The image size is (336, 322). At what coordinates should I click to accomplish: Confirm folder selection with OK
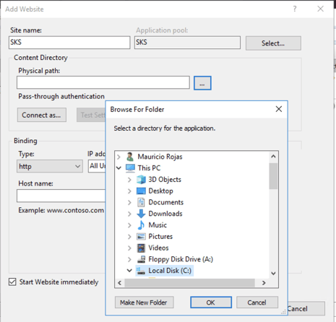click(211, 303)
